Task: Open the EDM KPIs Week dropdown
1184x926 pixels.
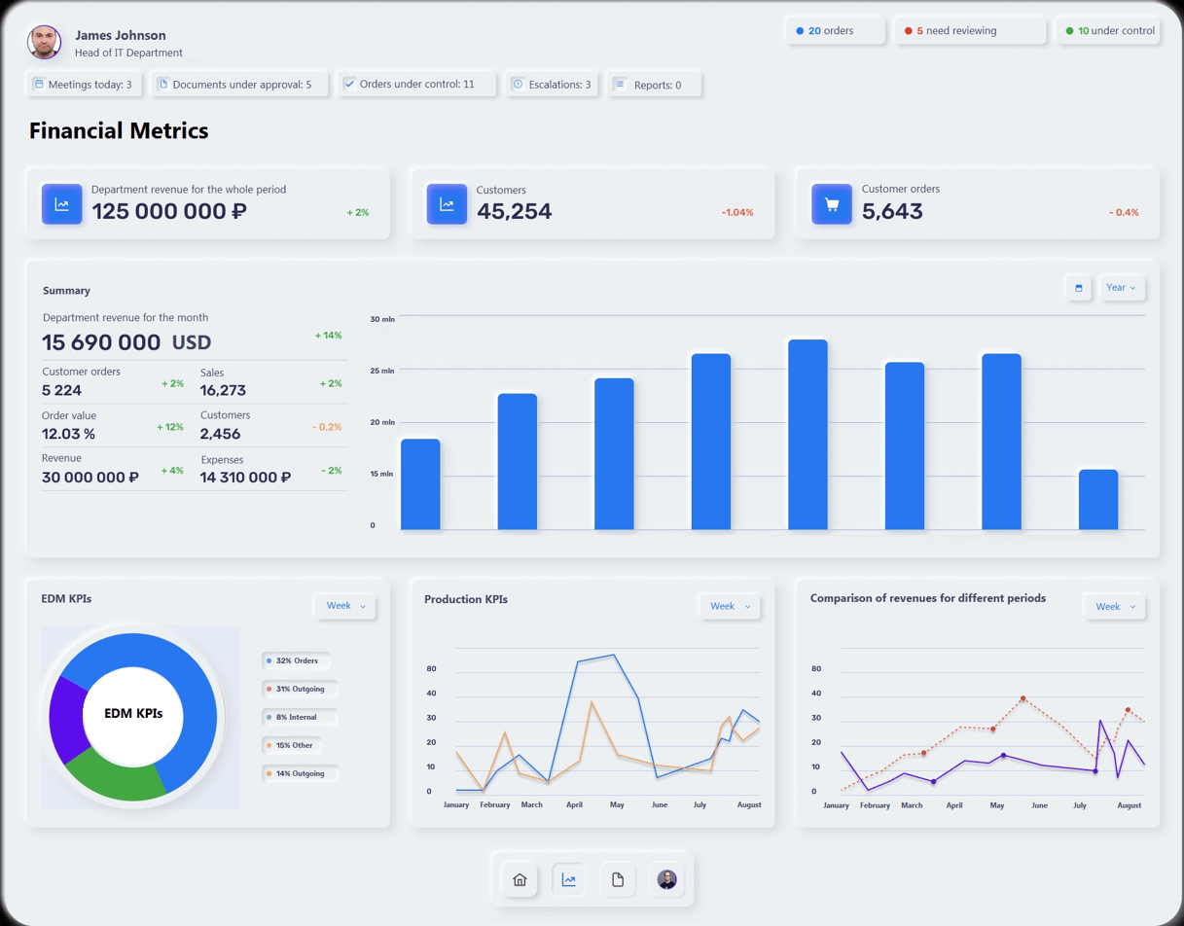Action: [345, 606]
